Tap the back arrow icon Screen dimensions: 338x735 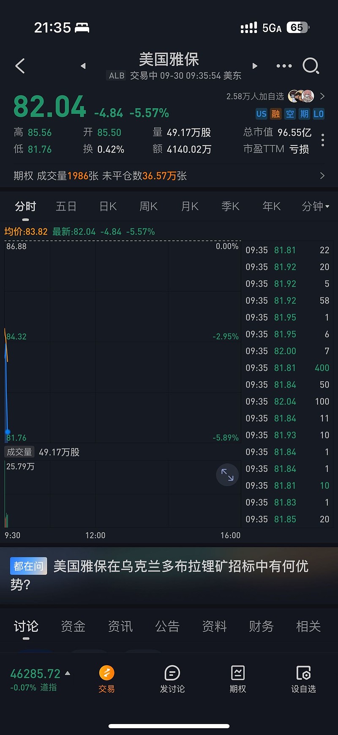click(x=20, y=66)
